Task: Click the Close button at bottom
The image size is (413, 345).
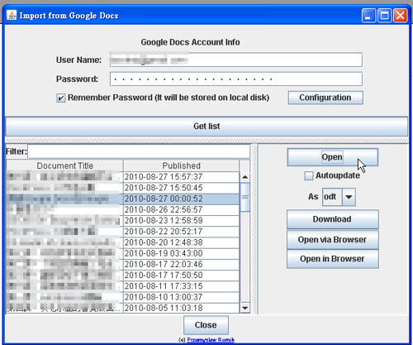Action: (206, 325)
